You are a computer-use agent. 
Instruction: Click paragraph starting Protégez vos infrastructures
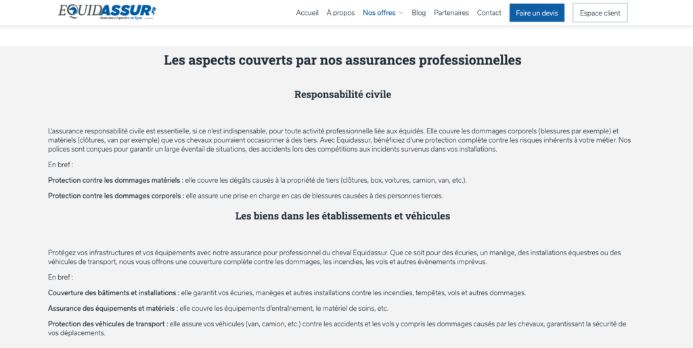pyautogui.click(x=334, y=257)
